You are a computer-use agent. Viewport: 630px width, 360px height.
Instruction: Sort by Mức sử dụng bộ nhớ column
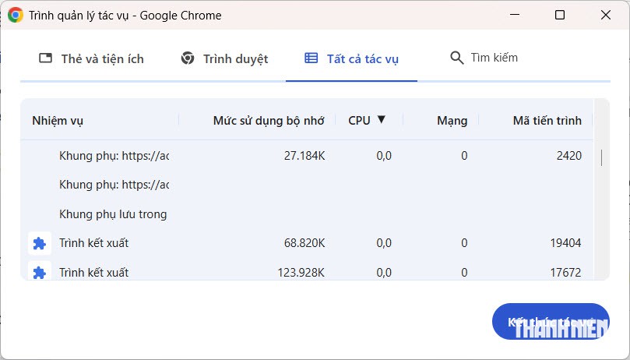pos(269,121)
